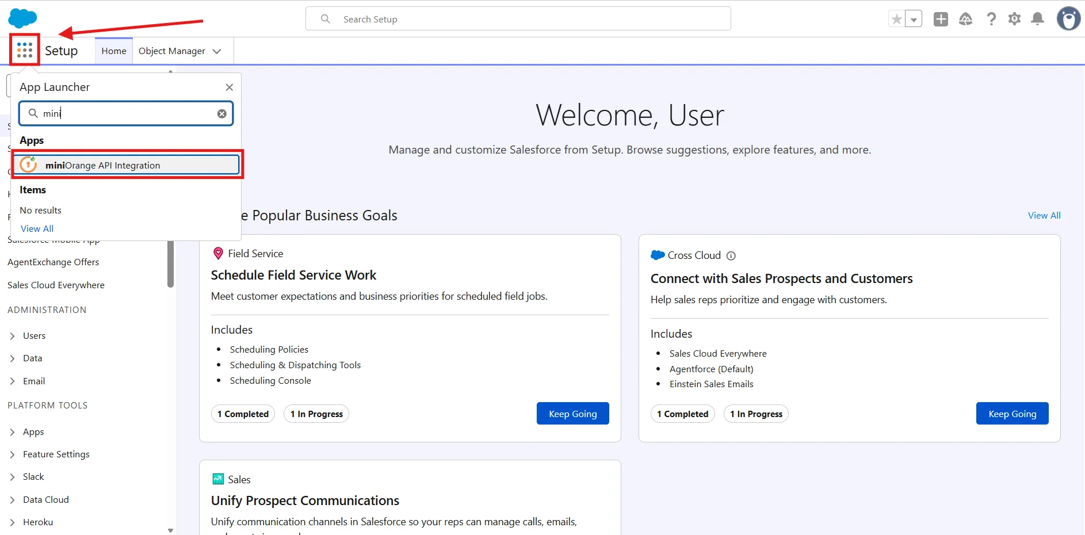The height and width of the screenshot is (535, 1085).
Task: Open the App Launcher waffle icon
Action: pos(25,50)
